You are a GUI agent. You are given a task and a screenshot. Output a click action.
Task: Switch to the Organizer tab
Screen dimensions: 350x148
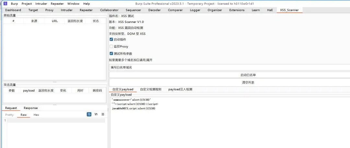(x=215, y=10)
